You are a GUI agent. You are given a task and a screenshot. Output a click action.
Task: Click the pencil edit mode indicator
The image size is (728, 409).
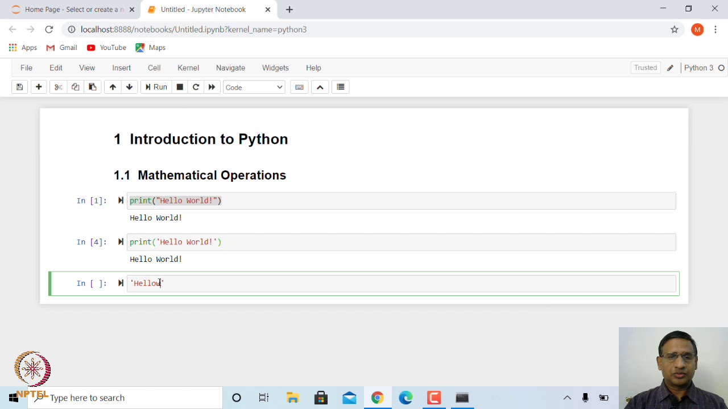(670, 68)
